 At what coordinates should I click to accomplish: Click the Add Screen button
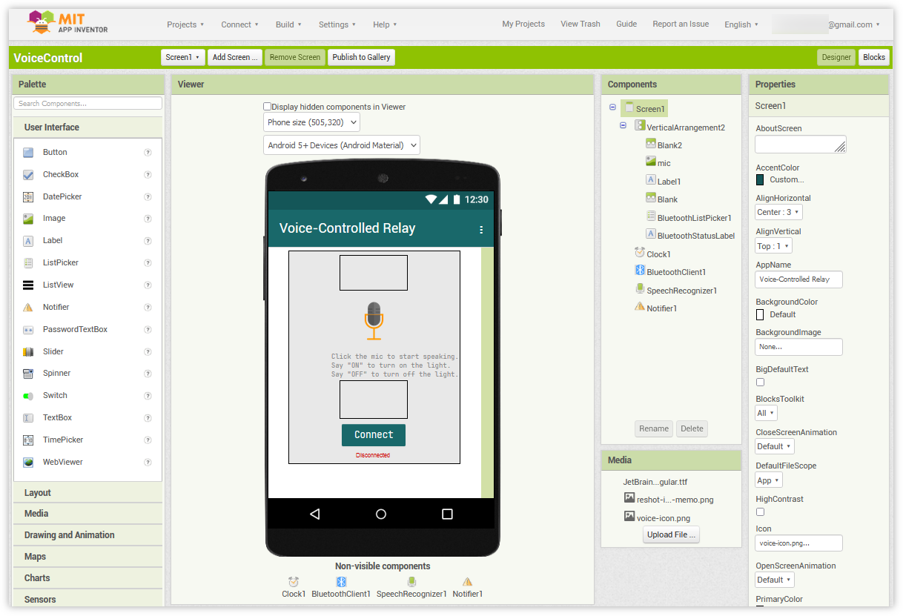[x=235, y=57]
